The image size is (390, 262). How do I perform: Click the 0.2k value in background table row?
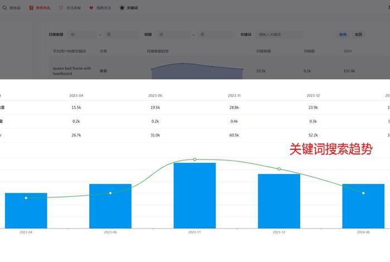tap(307, 71)
